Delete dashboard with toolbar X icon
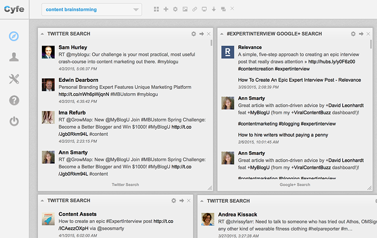 click(232, 8)
